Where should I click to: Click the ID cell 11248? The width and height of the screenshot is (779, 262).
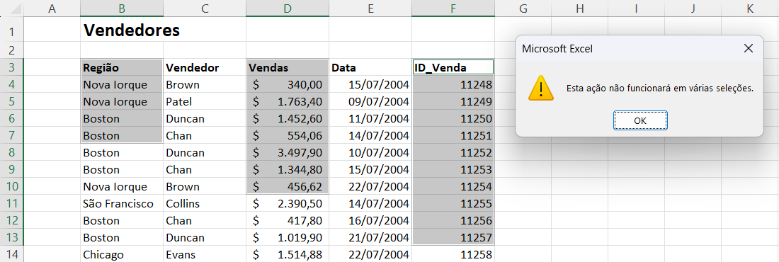point(453,84)
